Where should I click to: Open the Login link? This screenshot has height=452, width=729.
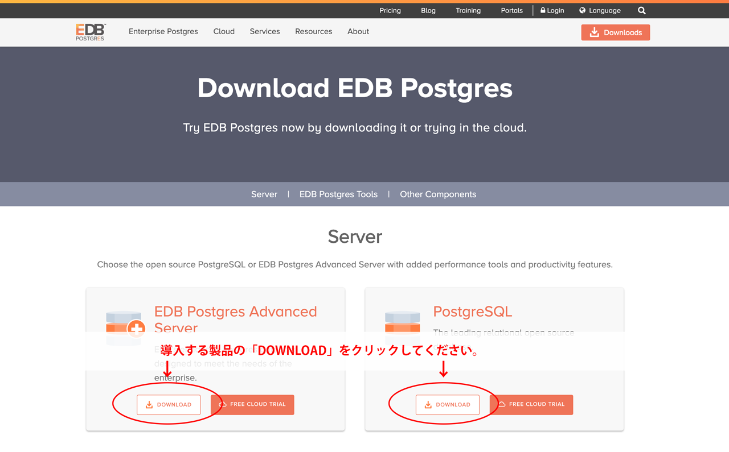coord(552,10)
